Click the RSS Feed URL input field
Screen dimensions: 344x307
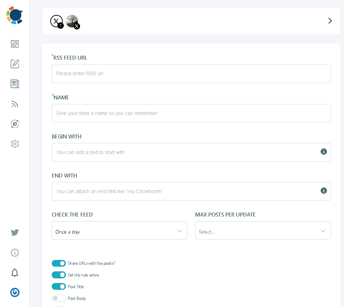pos(191,73)
